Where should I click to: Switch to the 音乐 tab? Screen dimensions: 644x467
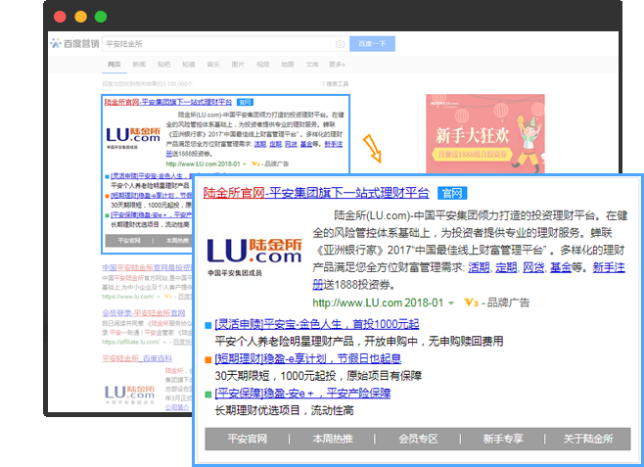point(213,64)
